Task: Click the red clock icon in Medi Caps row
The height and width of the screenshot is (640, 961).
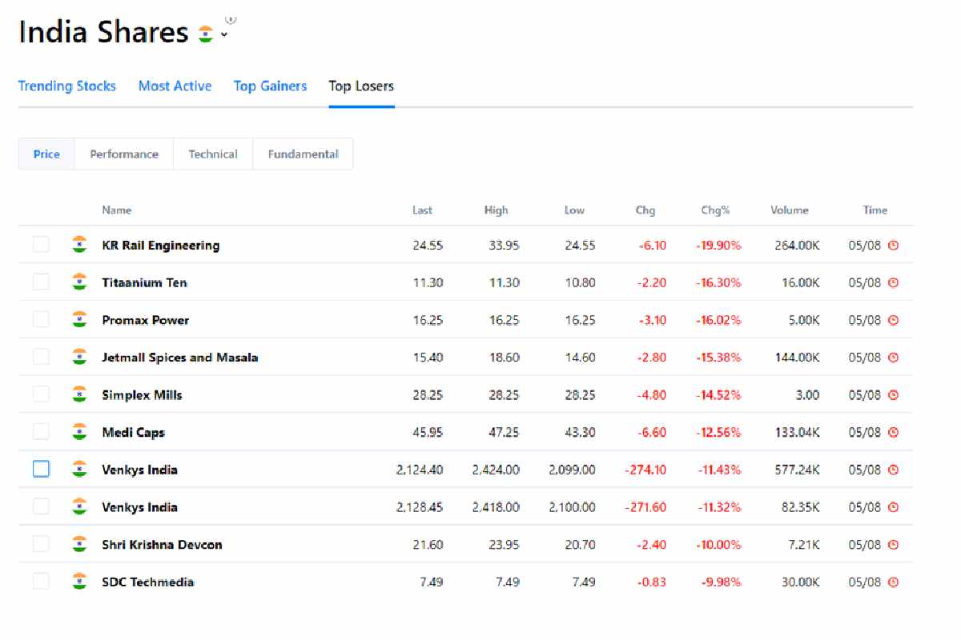Action: [x=894, y=432]
